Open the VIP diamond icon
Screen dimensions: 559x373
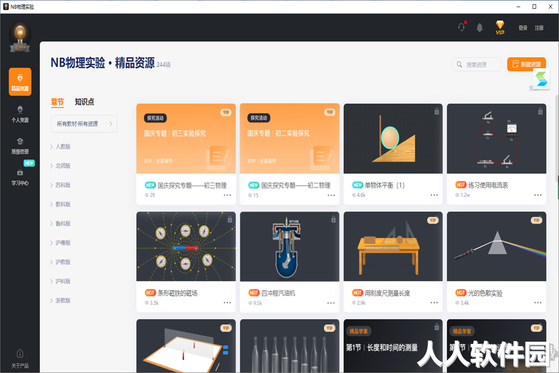click(x=500, y=27)
